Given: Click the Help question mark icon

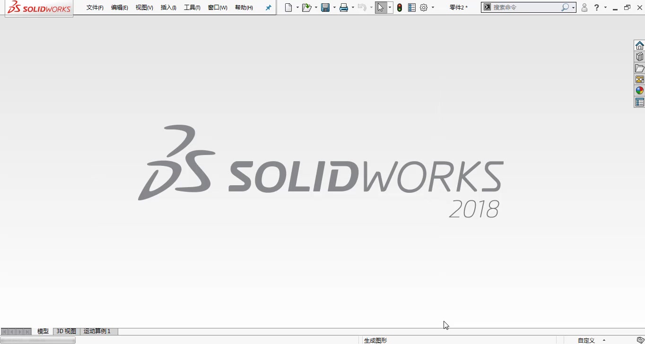Looking at the screenshot, I should tap(597, 8).
